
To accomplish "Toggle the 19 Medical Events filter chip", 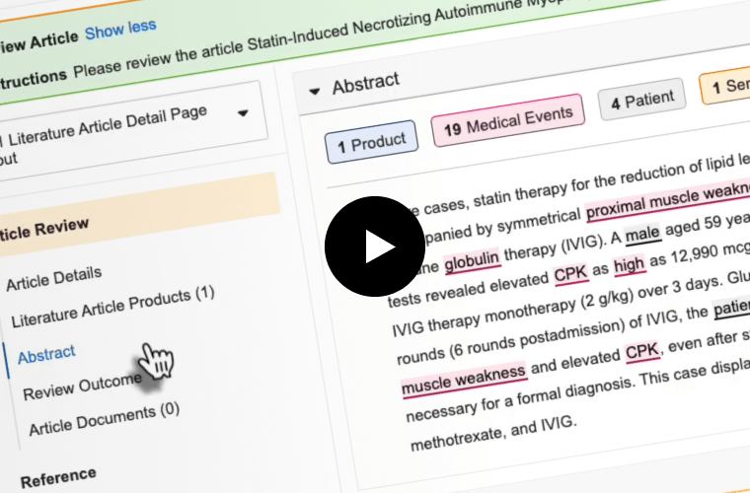I will [507, 120].
